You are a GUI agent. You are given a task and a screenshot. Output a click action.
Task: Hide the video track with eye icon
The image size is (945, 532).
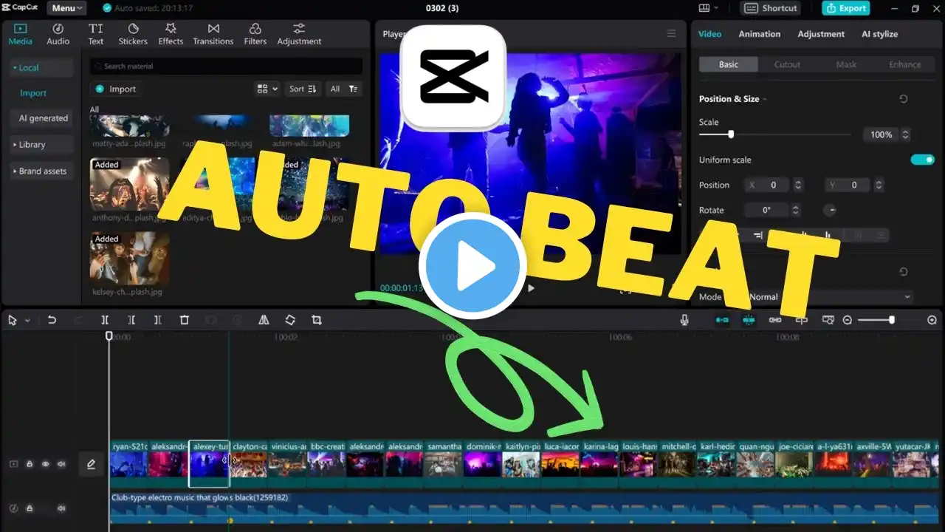tap(45, 464)
